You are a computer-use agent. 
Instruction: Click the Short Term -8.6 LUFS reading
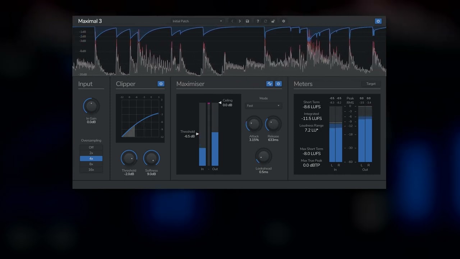coord(311,107)
